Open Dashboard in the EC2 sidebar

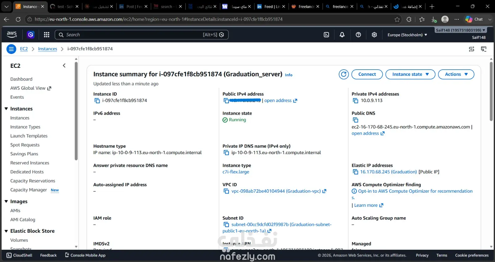coord(21,79)
